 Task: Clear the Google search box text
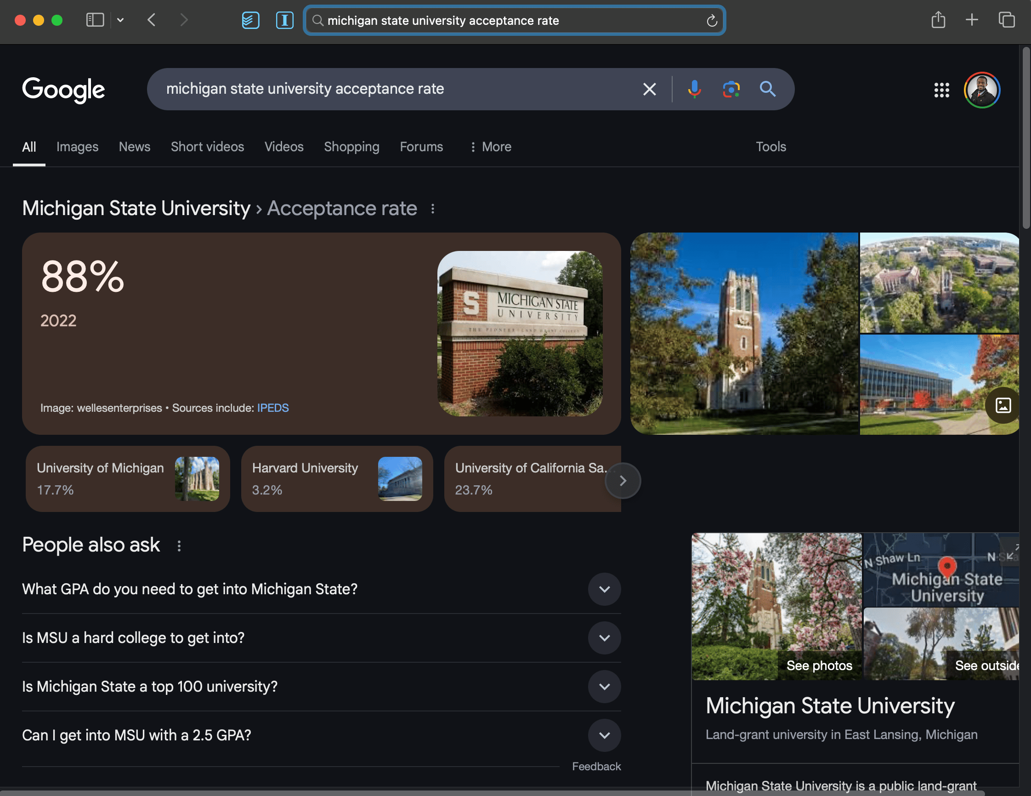(649, 89)
